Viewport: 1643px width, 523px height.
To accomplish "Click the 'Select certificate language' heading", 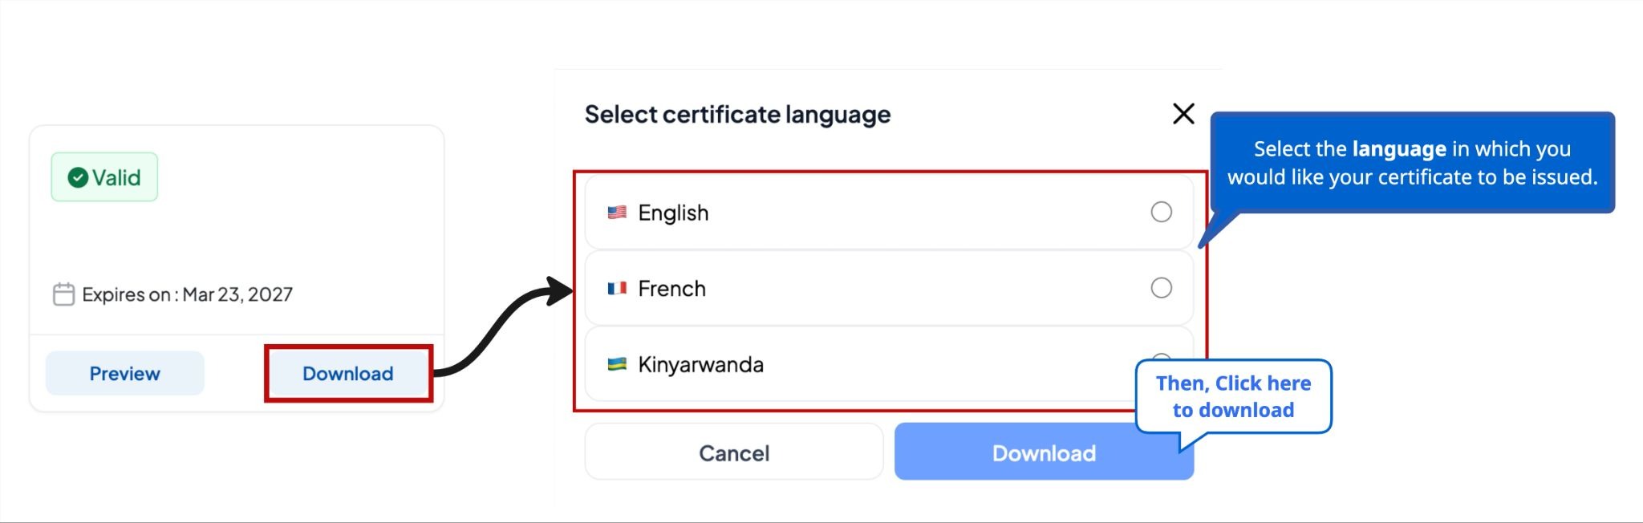I will point(737,115).
